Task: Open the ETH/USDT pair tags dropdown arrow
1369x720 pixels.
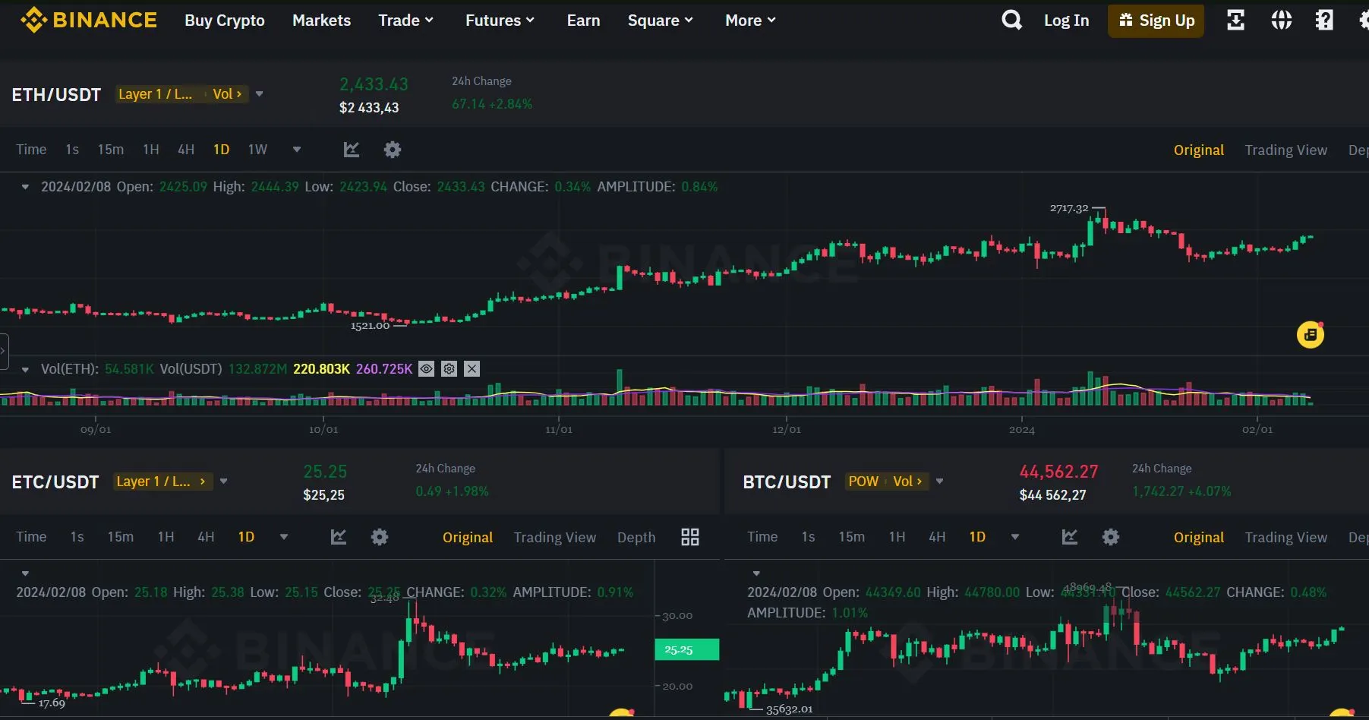Action: click(x=260, y=94)
